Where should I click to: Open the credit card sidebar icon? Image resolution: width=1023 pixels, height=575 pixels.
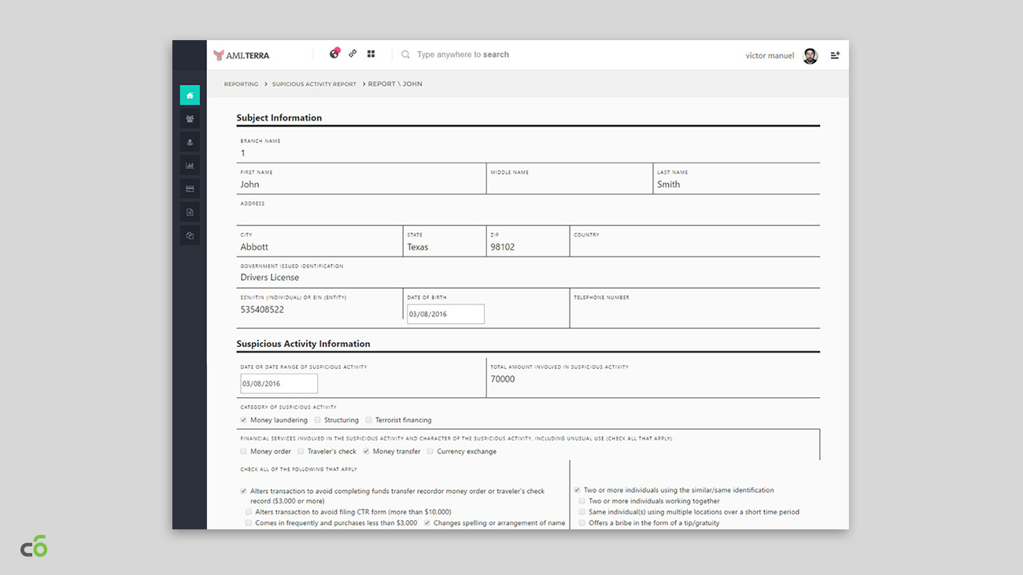(x=190, y=189)
